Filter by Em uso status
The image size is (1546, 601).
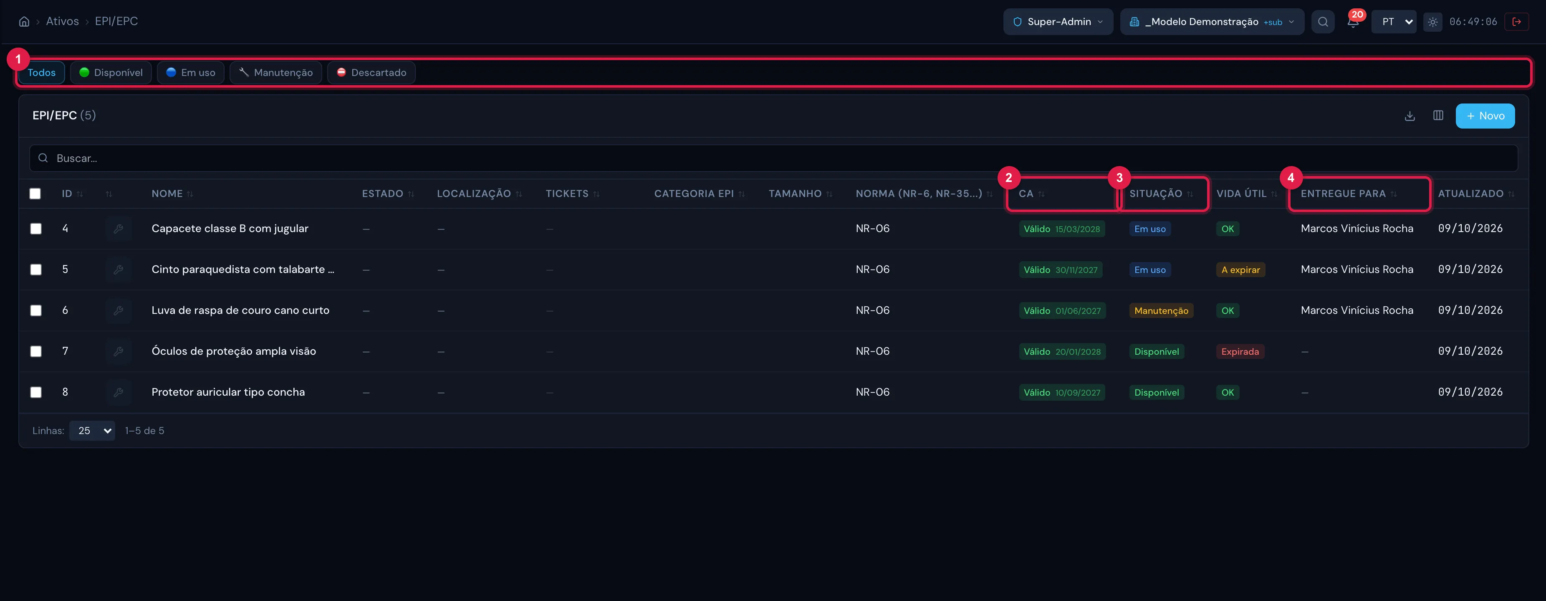coord(191,73)
